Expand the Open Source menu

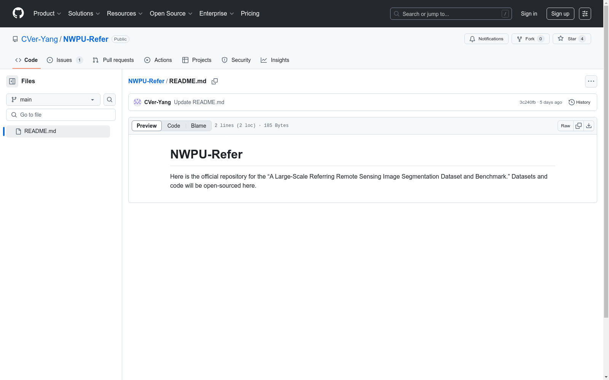point(171,14)
